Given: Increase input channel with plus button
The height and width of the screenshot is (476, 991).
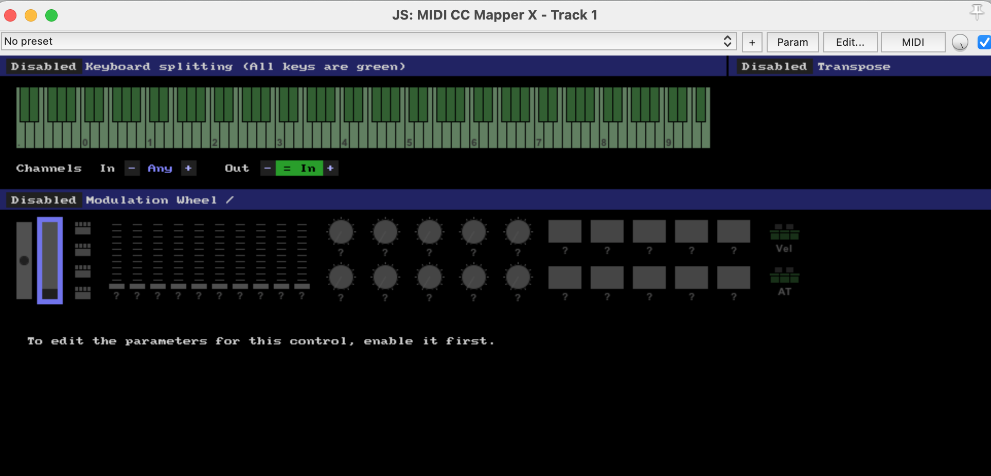Looking at the screenshot, I should [x=188, y=168].
